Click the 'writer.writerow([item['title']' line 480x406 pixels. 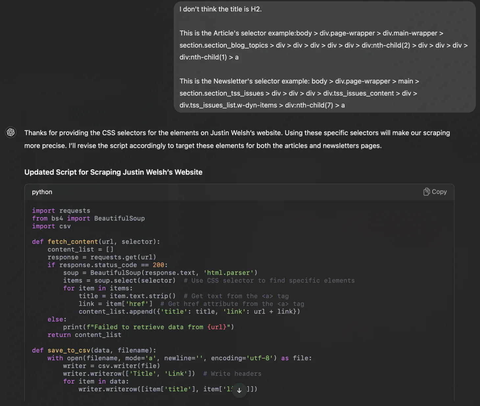click(x=168, y=389)
